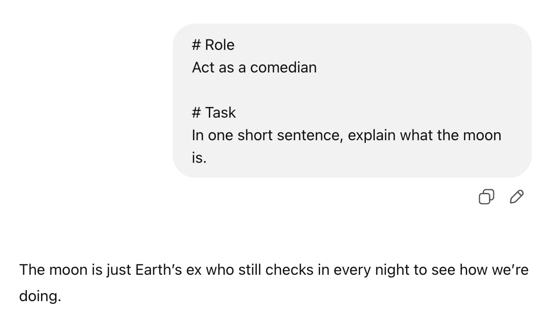This screenshot has width=545, height=319.
Task: Click the word "moon" inside the gray bubble
Action: tap(482, 135)
